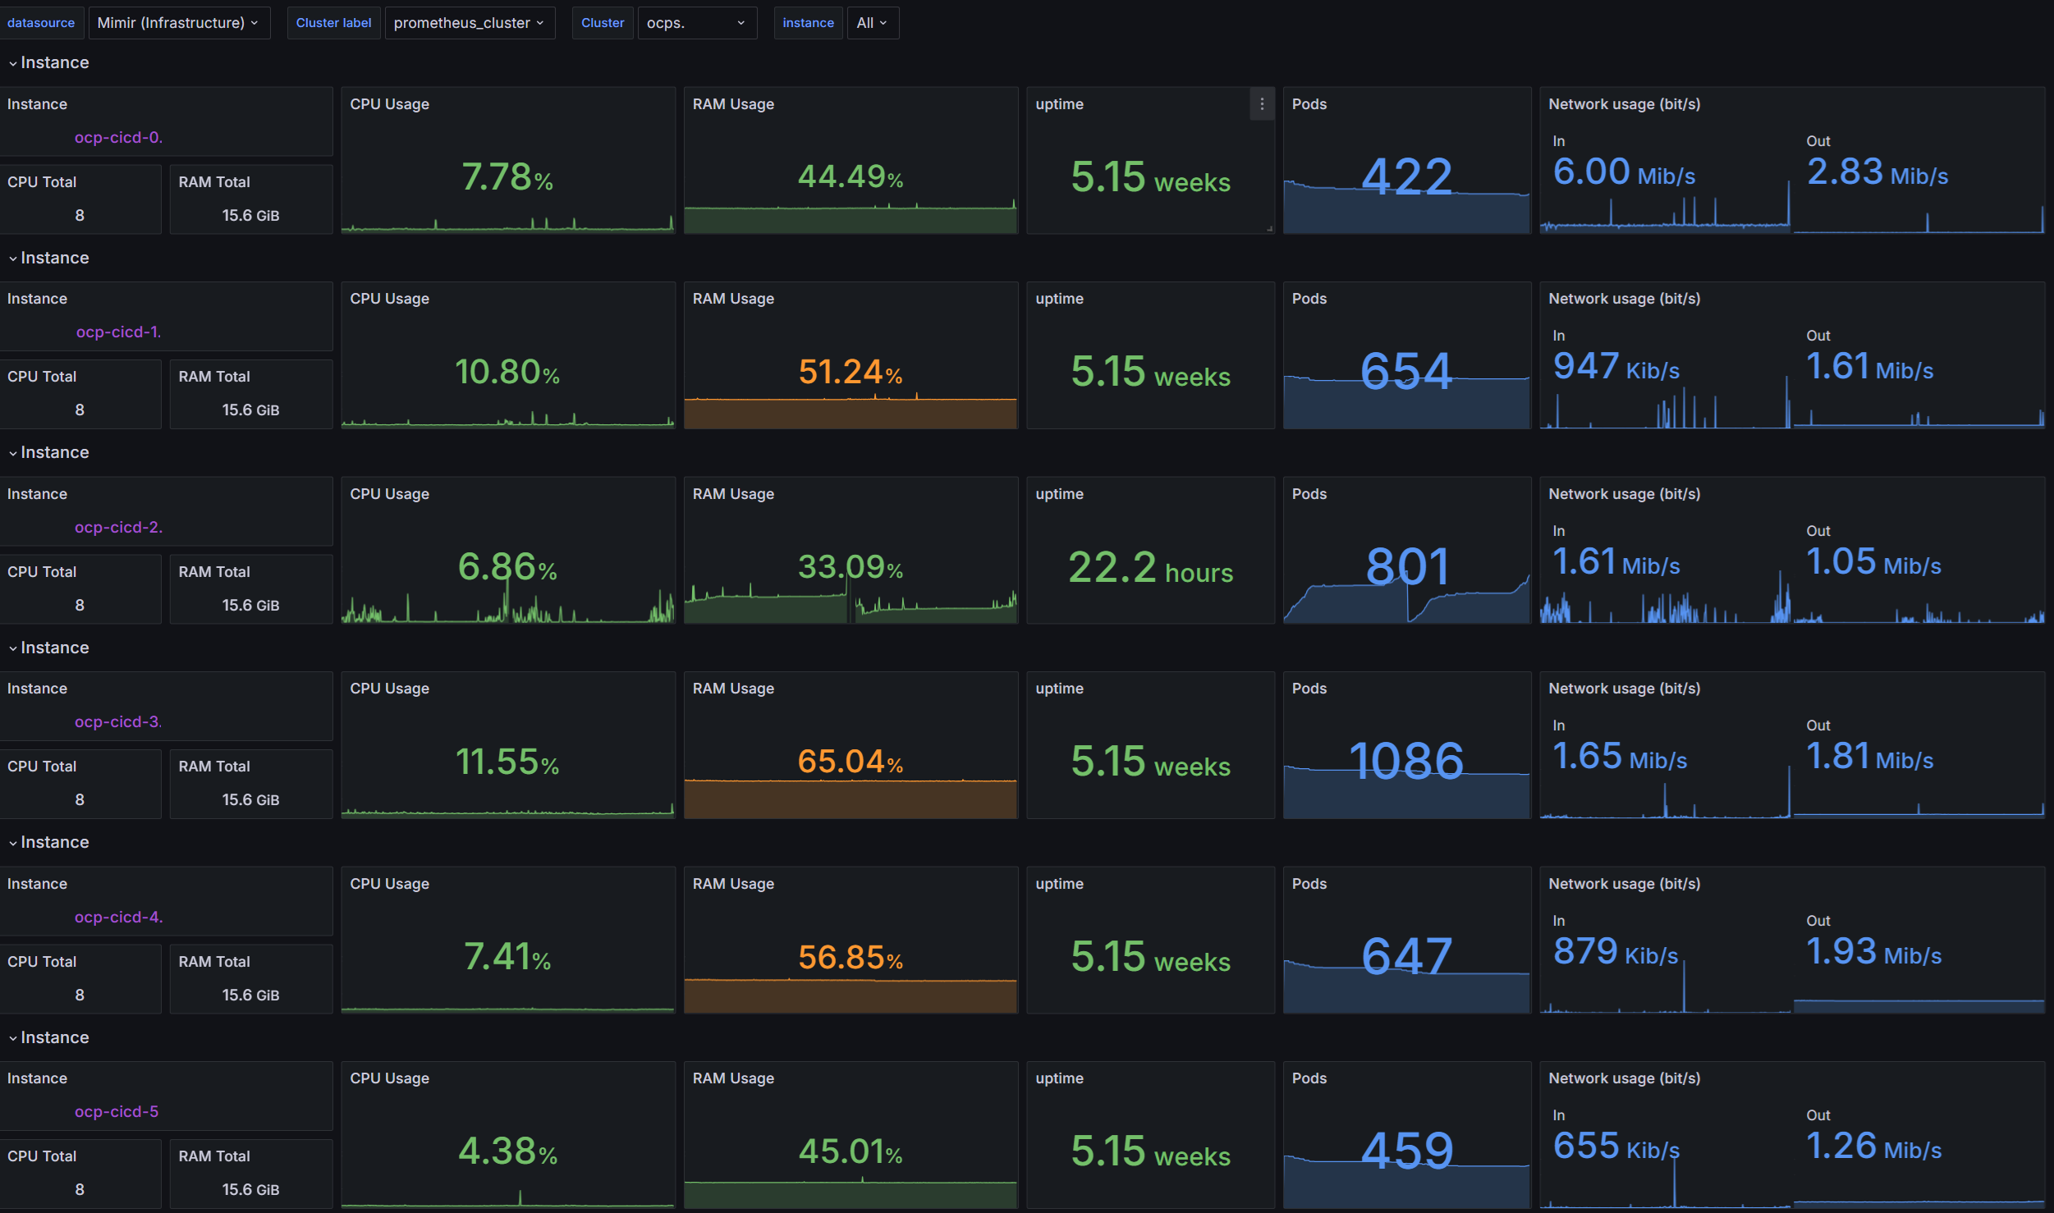Click the ocp-cicd-5 instance name
Viewport: 2054px width, 1213px height.
[x=117, y=1112]
